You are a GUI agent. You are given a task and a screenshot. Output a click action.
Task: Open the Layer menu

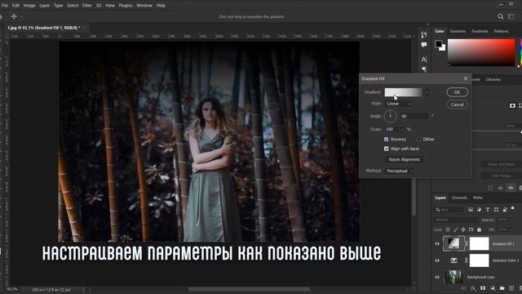point(44,6)
